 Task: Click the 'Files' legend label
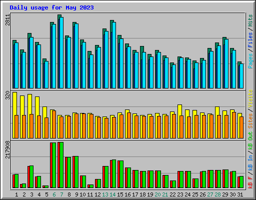click(x=250, y=40)
